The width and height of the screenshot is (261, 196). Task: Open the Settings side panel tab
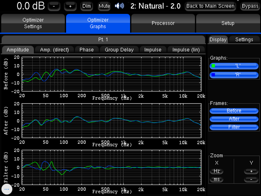(244, 40)
